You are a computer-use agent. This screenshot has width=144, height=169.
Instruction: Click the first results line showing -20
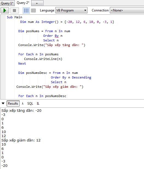(21, 110)
